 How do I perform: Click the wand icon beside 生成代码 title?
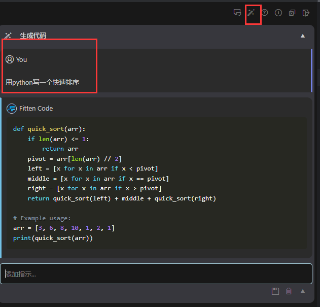point(8,36)
